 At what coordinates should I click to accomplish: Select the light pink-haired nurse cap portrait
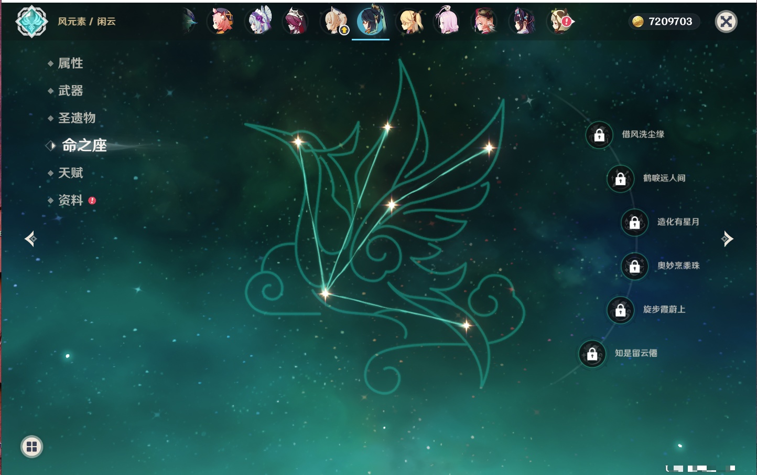(x=447, y=22)
